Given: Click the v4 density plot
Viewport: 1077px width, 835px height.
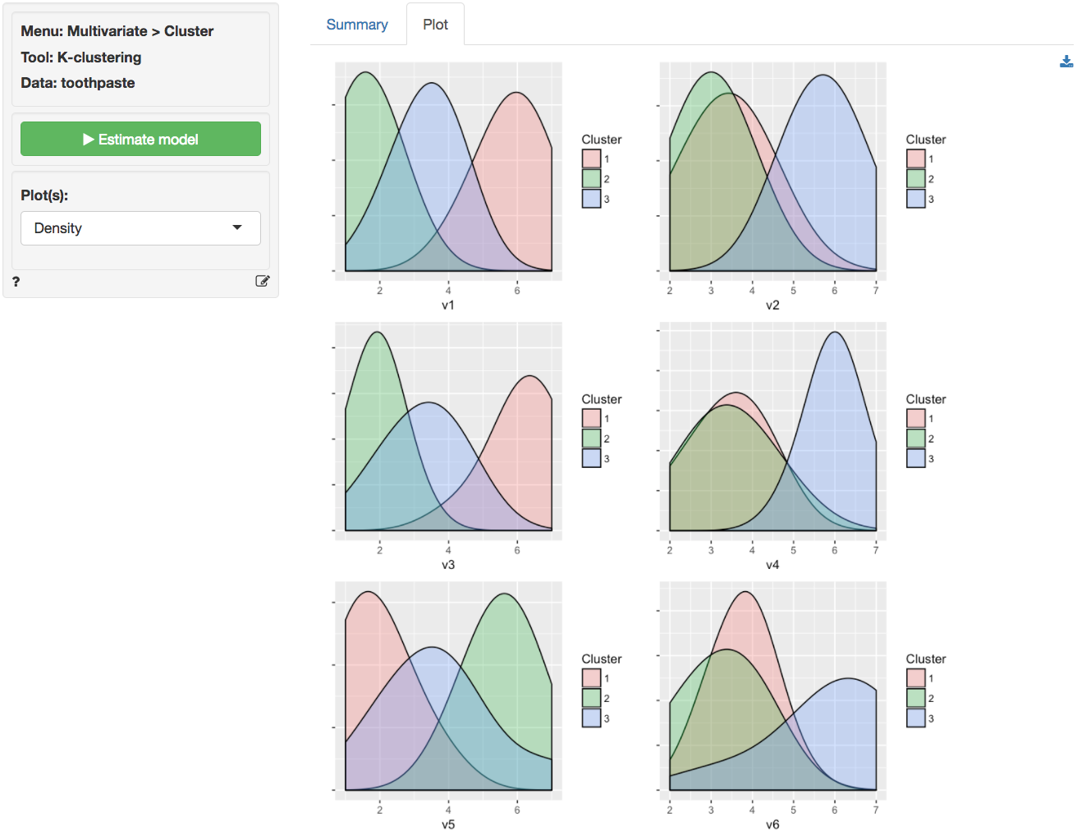Looking at the screenshot, I should pyautogui.click(x=772, y=431).
